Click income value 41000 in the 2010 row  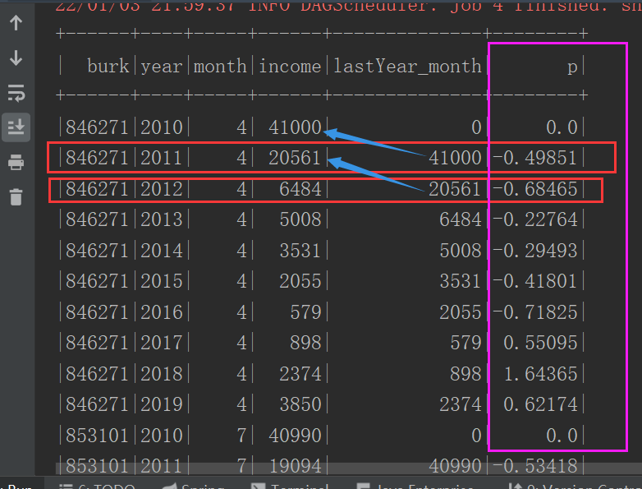point(295,127)
